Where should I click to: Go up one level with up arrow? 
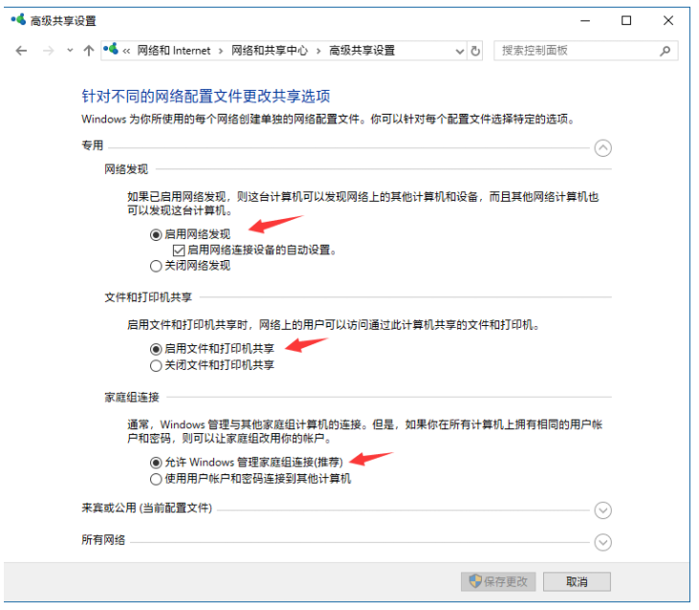coord(89,51)
